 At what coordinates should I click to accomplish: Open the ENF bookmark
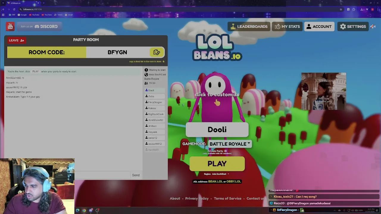pyautogui.click(x=12, y=15)
